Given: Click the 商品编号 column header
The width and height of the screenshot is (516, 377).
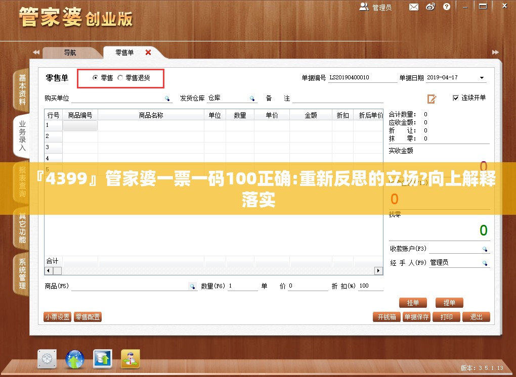Looking at the screenshot, I should coord(80,115).
